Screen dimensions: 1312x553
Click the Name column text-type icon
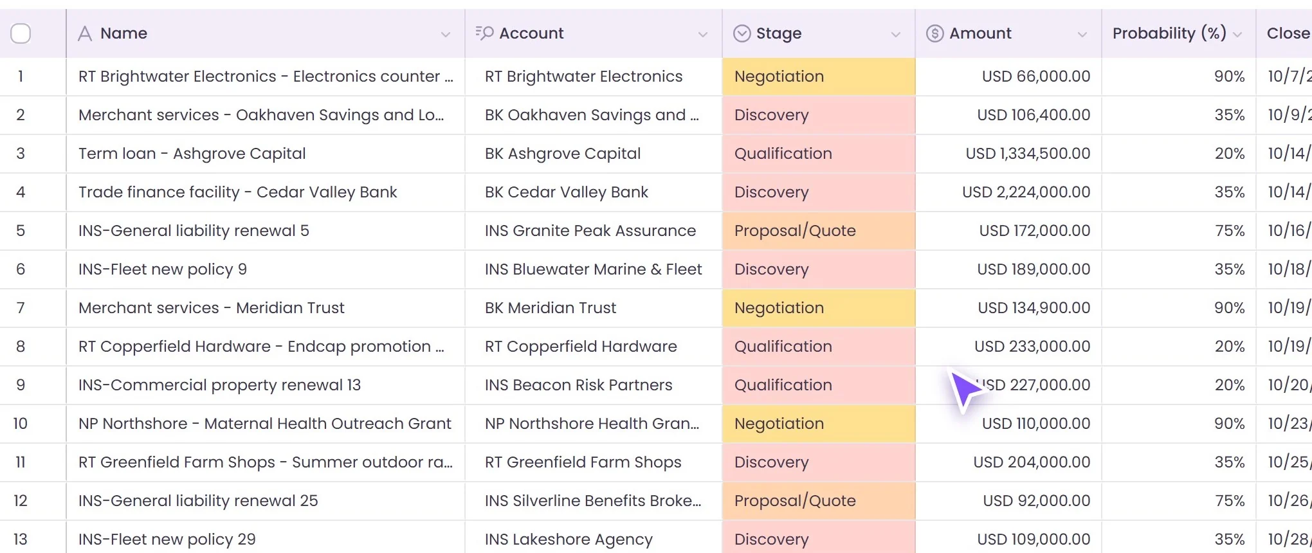click(x=85, y=33)
